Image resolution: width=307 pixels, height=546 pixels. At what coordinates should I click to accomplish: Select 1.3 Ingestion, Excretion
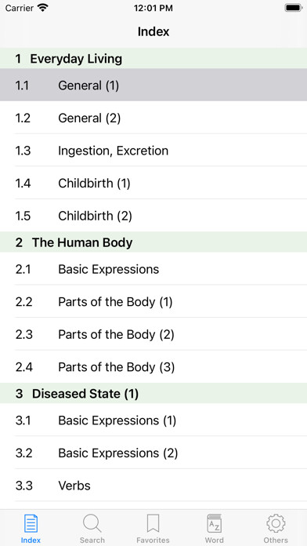click(x=153, y=150)
